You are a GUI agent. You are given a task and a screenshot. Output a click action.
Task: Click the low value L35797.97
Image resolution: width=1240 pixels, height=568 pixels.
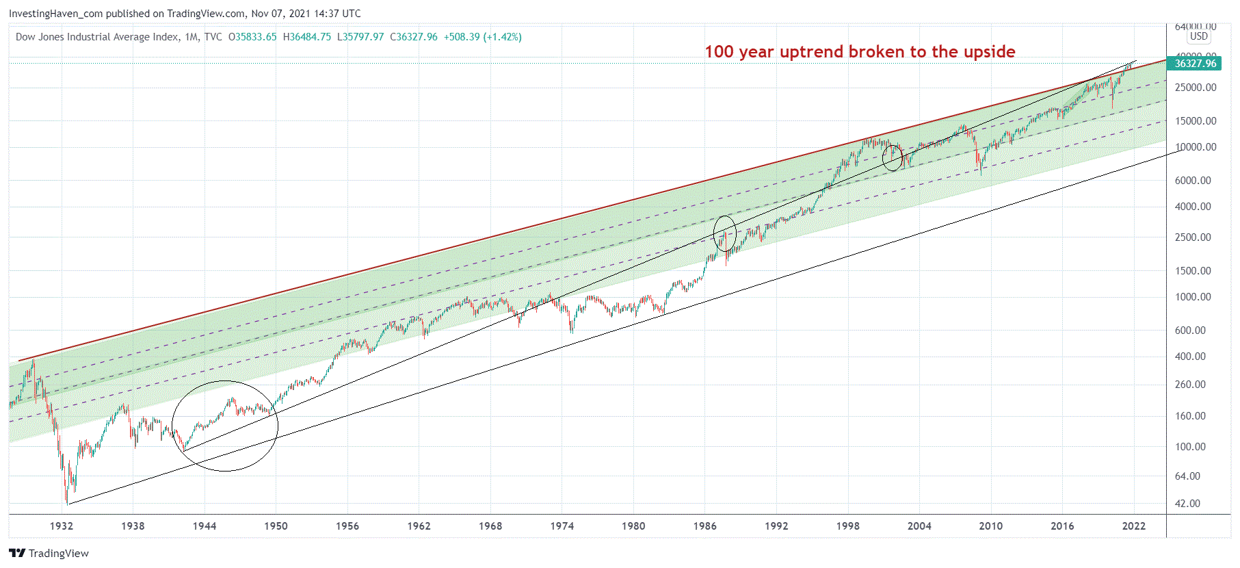360,37
